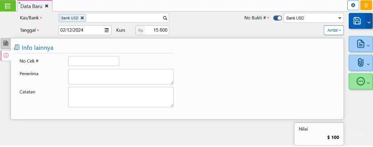
Task: Click the gear settings icon
Action: [x=353, y=5]
